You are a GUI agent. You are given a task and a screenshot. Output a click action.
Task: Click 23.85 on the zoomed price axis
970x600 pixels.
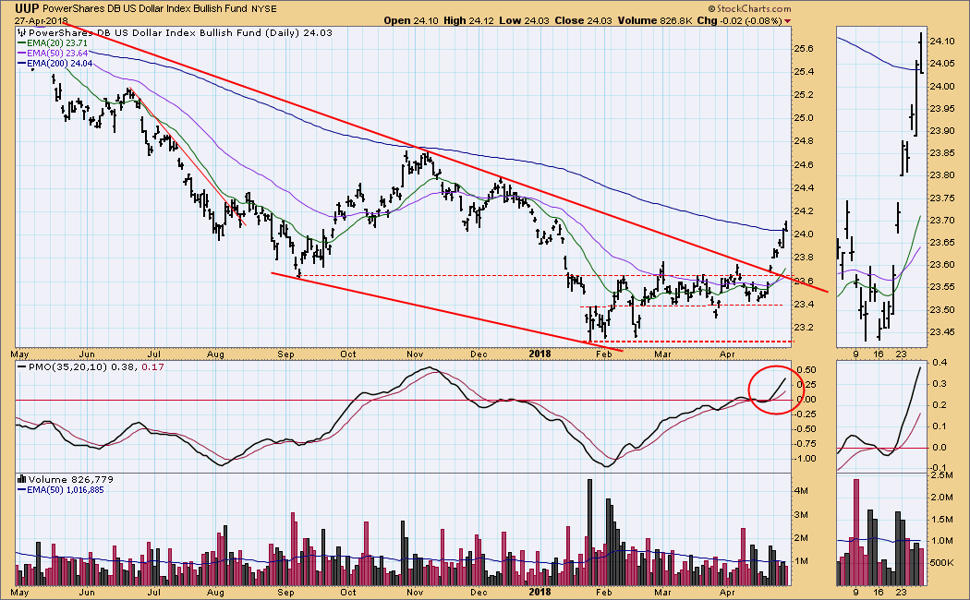(941, 153)
